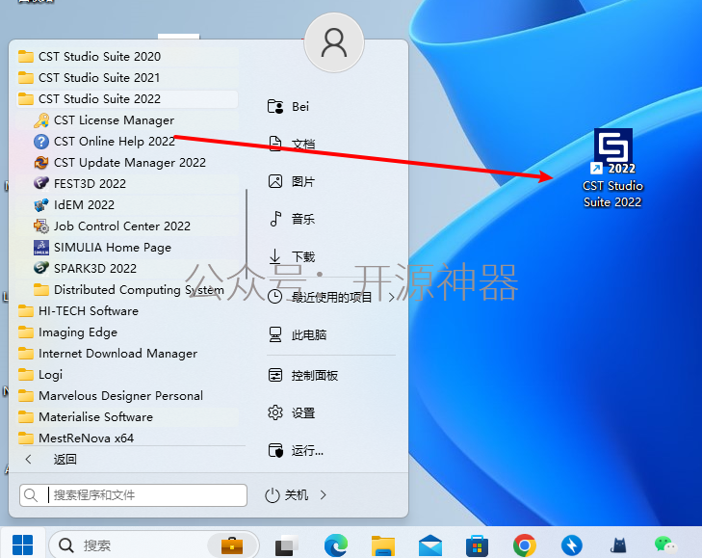Open WeChat from taskbar
This screenshot has width=702, height=558.
click(665, 545)
